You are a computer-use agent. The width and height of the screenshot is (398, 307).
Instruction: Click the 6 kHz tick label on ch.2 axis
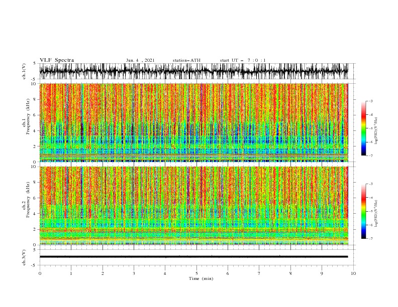click(35, 198)
